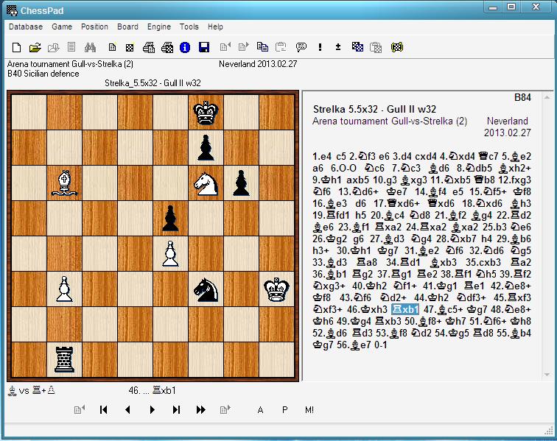The width and height of the screenshot is (557, 441).
Task: Click the new database icon
Action: pyautogui.click(x=16, y=48)
